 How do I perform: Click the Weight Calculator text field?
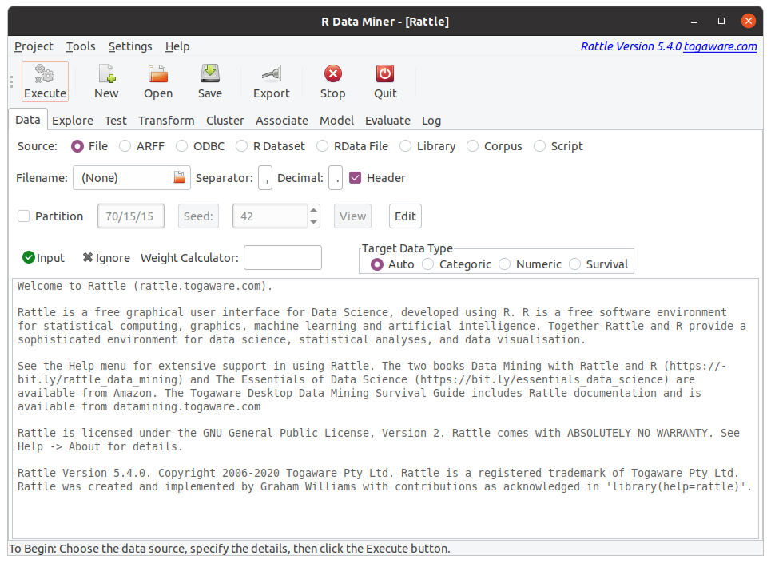[283, 257]
